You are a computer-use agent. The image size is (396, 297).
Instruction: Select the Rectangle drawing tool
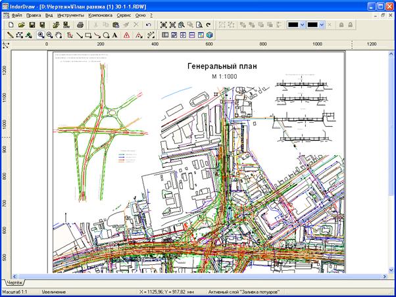tap(88, 35)
